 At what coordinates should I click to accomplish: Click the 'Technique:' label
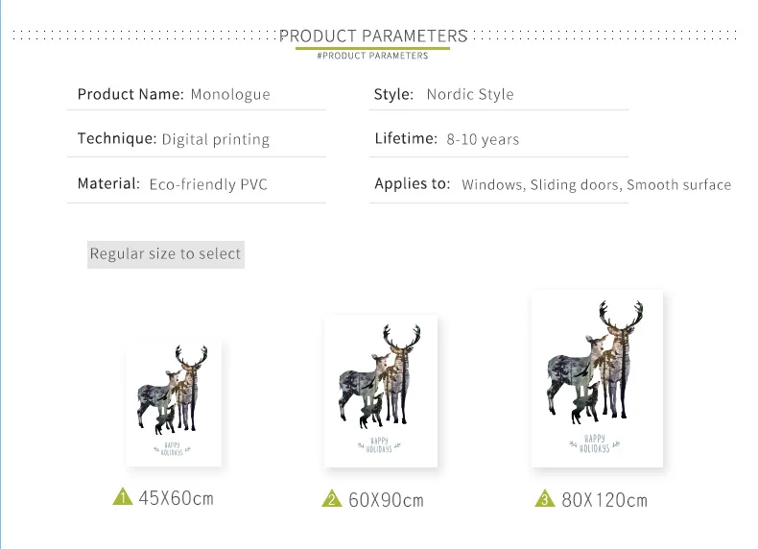pyautogui.click(x=117, y=139)
